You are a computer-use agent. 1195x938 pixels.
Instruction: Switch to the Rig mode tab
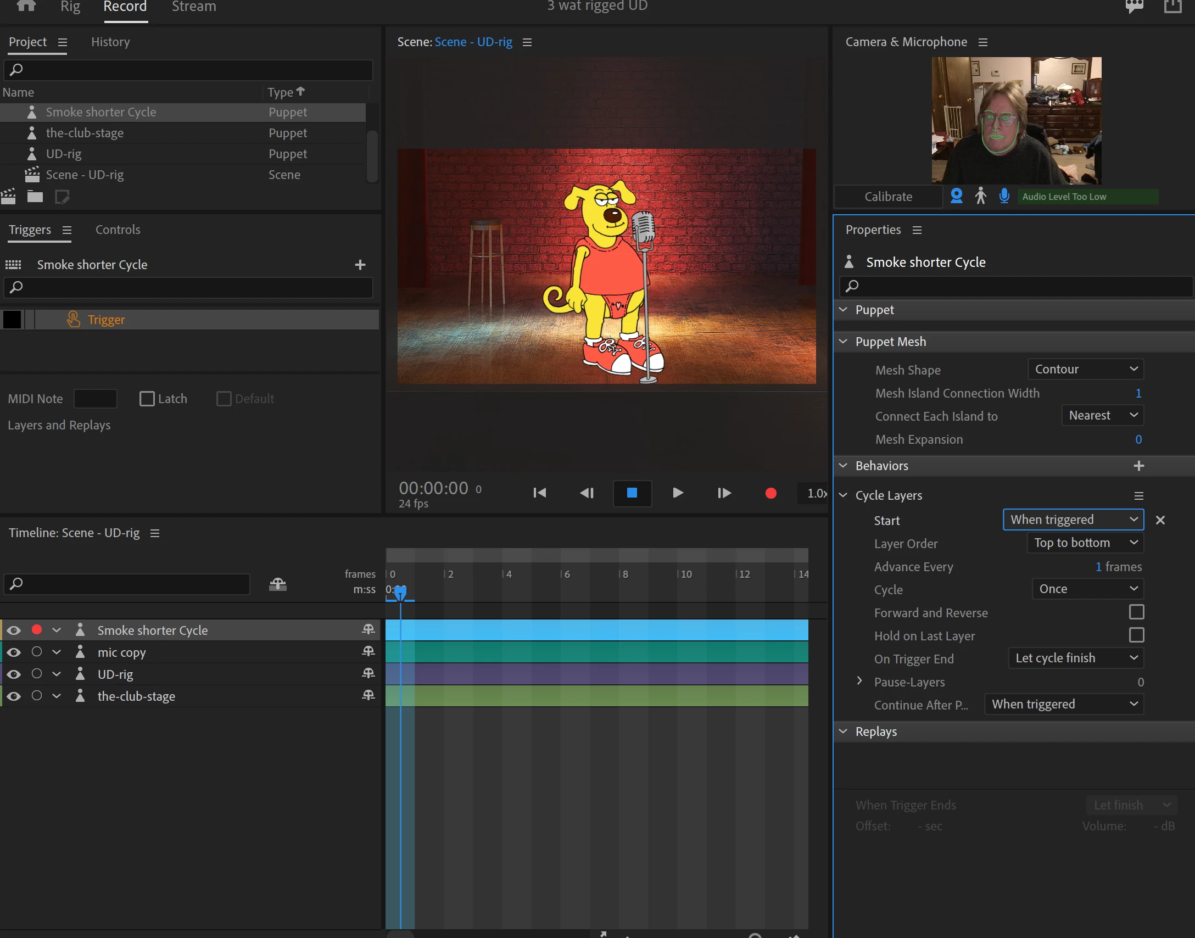pos(70,7)
